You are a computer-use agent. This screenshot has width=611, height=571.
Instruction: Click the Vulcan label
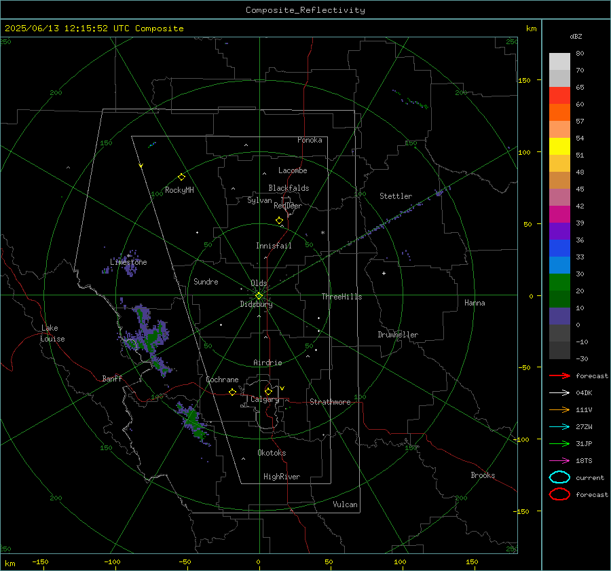pos(346,504)
